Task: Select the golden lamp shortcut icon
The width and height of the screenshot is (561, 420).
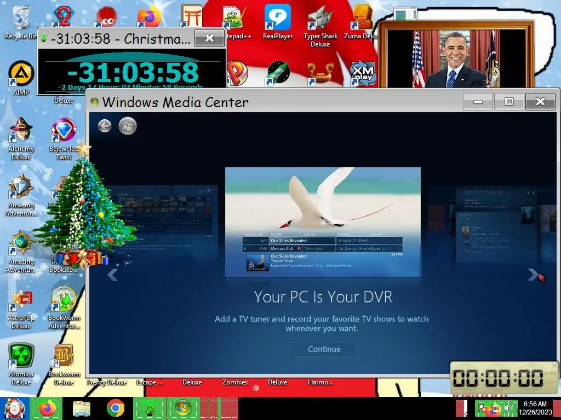Action: (320, 74)
